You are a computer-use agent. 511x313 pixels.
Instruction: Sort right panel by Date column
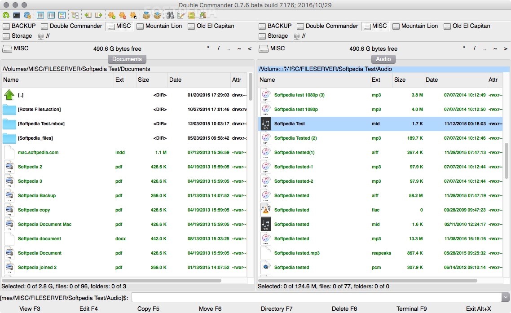(x=455, y=80)
